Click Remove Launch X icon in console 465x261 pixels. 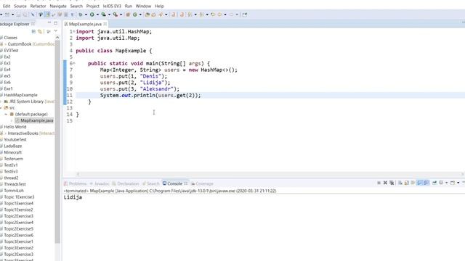[x=385, y=183]
